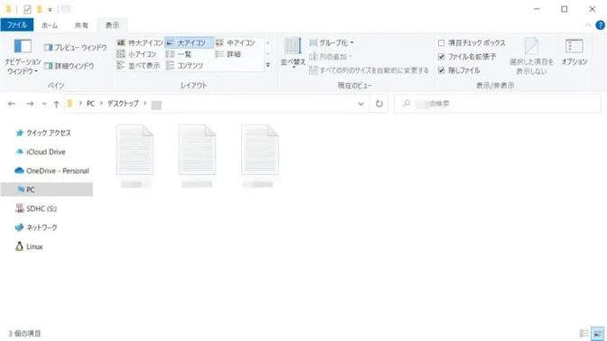607x341 pixels.
Task: Open the blue Help question-mark icon
Action: (x=600, y=25)
